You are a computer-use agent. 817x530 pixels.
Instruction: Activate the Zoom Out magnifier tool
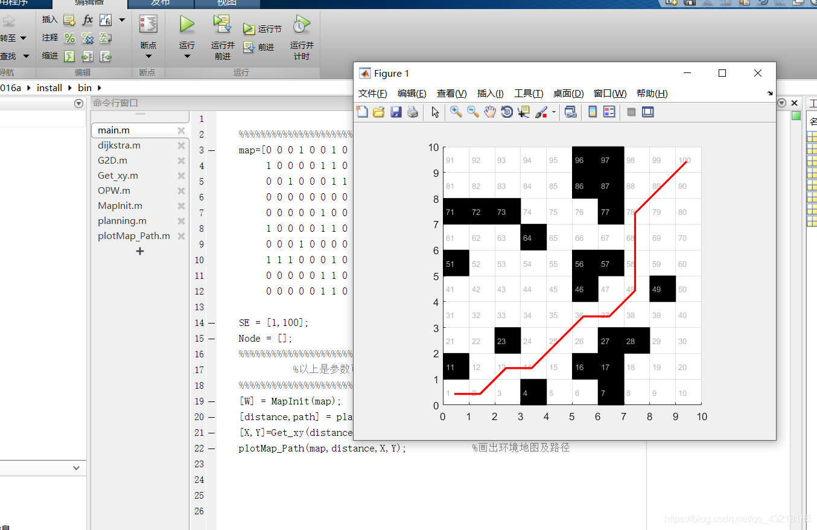[473, 112]
